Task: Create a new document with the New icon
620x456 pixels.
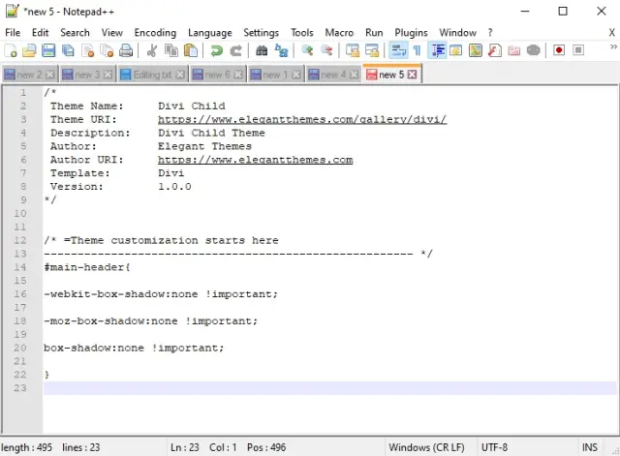Action: 11,50
